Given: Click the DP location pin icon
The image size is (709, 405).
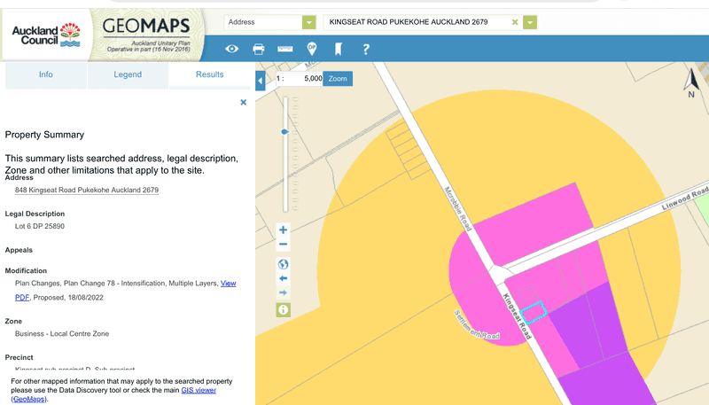Looking at the screenshot, I should point(312,49).
